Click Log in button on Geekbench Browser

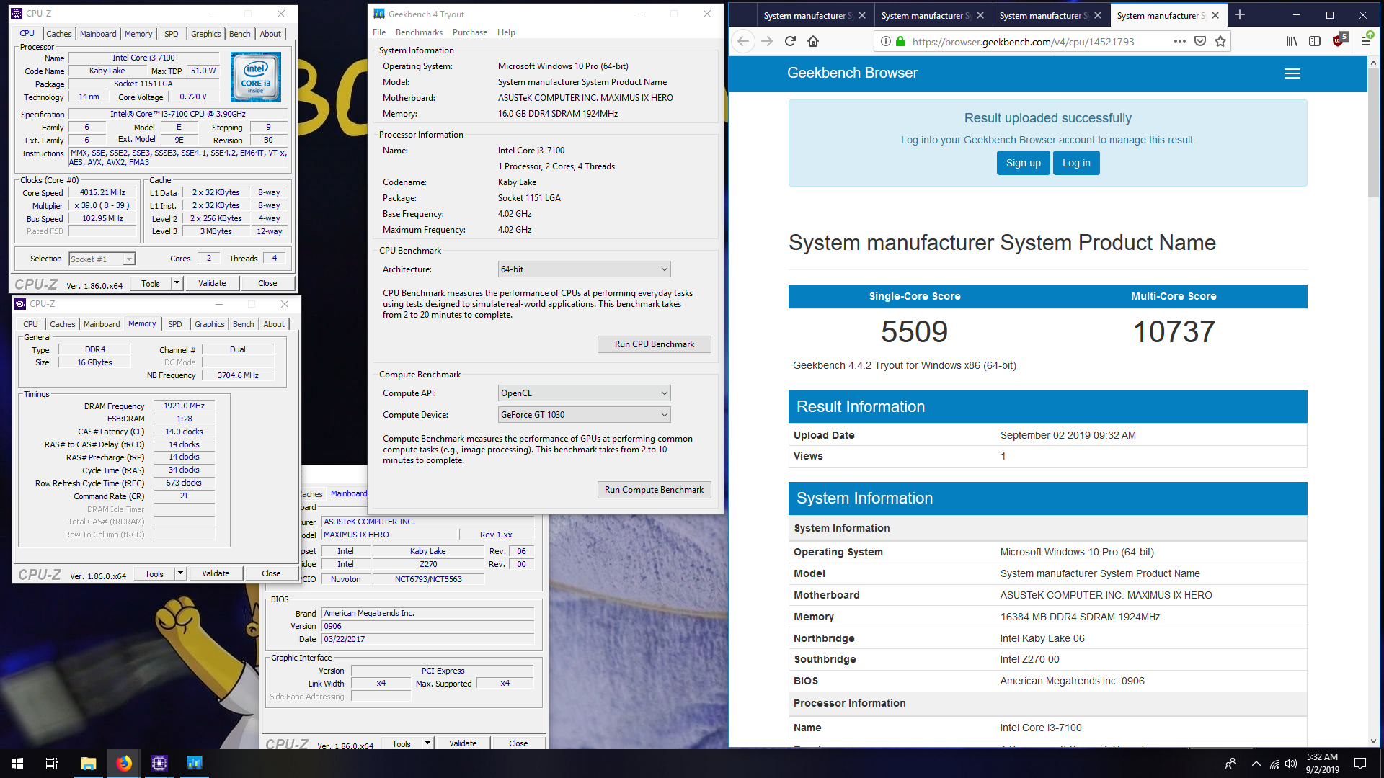pyautogui.click(x=1076, y=163)
